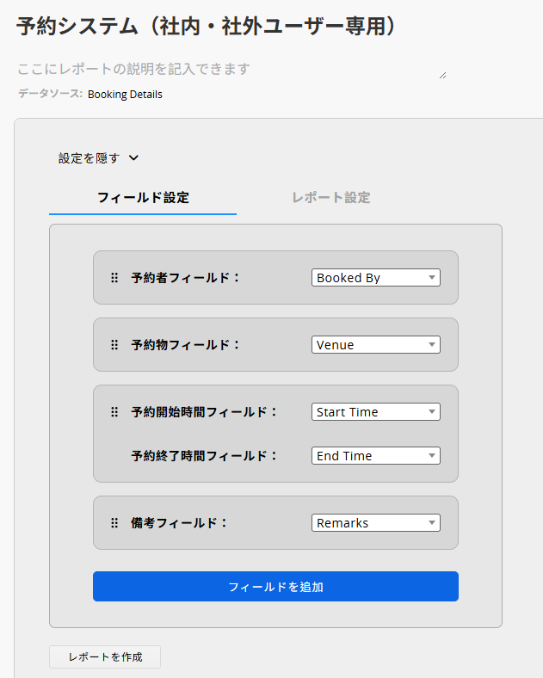Click the 予約終了時間フィールド label
This screenshot has height=678, width=543.
[x=205, y=456]
